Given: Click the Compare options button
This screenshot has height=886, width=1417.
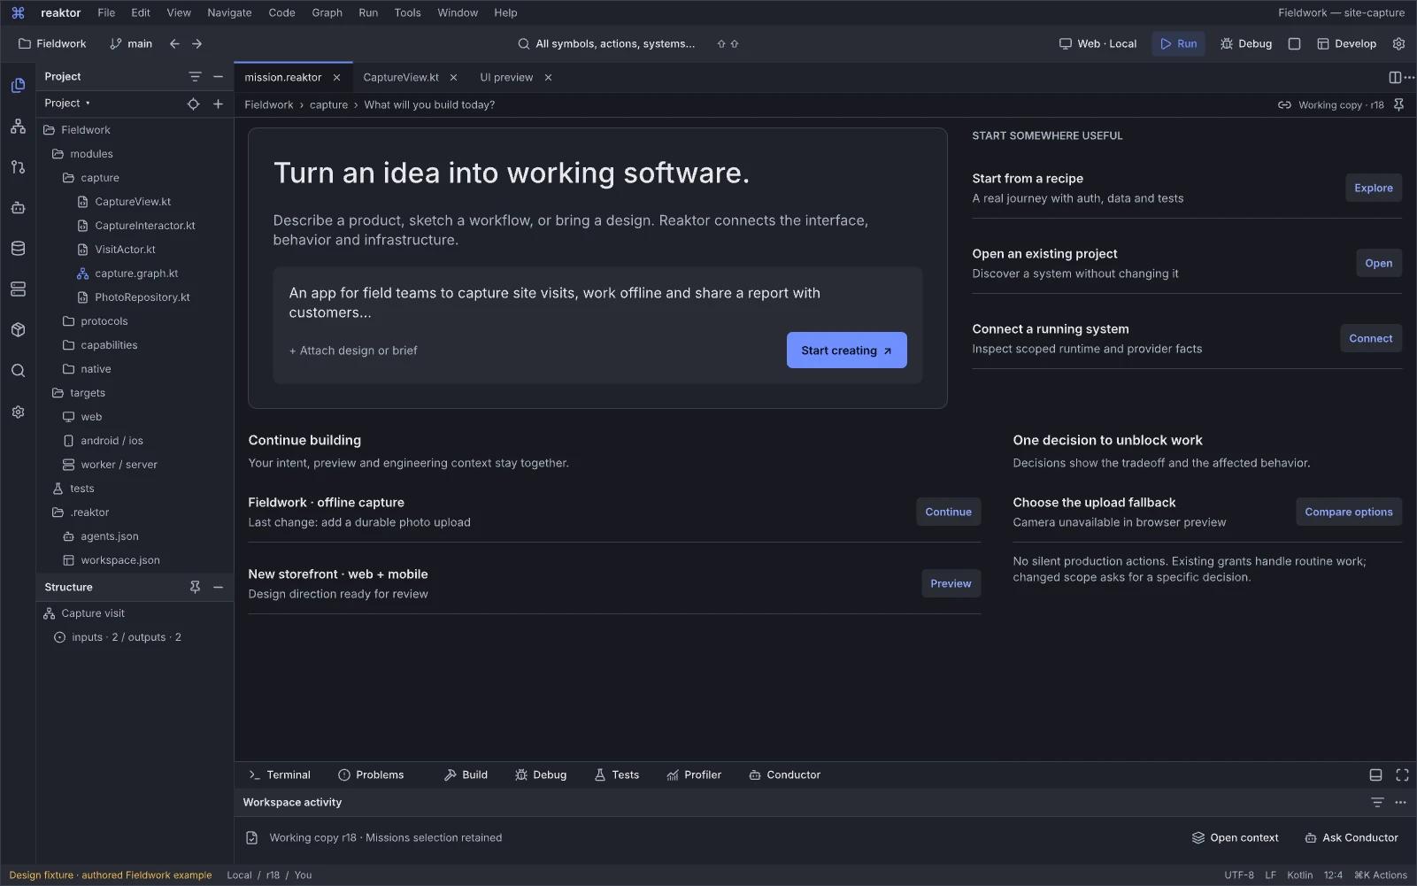Looking at the screenshot, I should pyautogui.click(x=1348, y=512).
